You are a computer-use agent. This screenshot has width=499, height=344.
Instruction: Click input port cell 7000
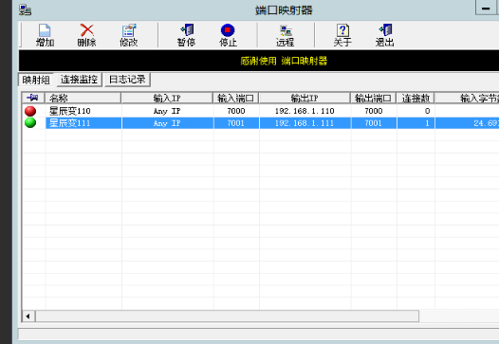point(236,111)
